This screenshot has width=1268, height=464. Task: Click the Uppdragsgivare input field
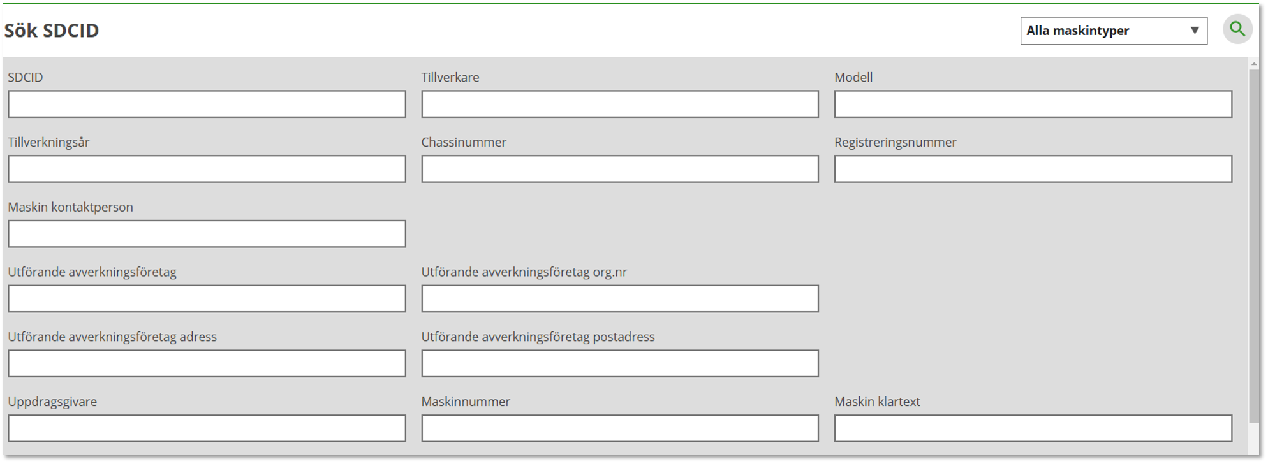click(207, 428)
